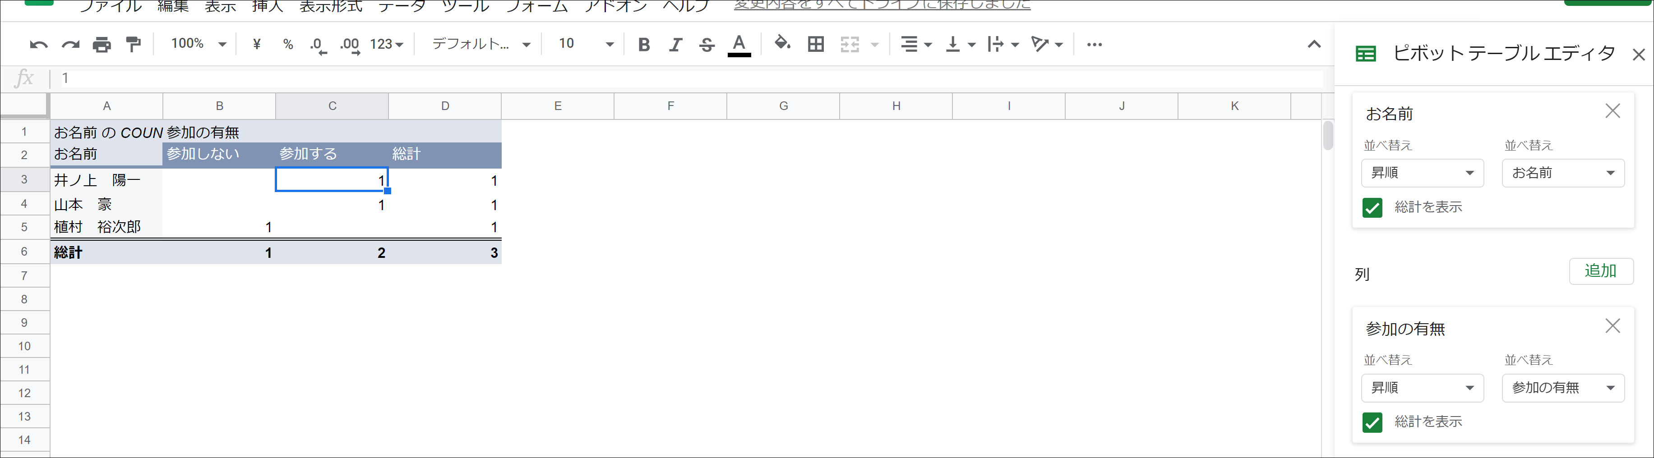The width and height of the screenshot is (1654, 458).
Task: Open the 表示形式 menu
Action: pyautogui.click(x=331, y=6)
